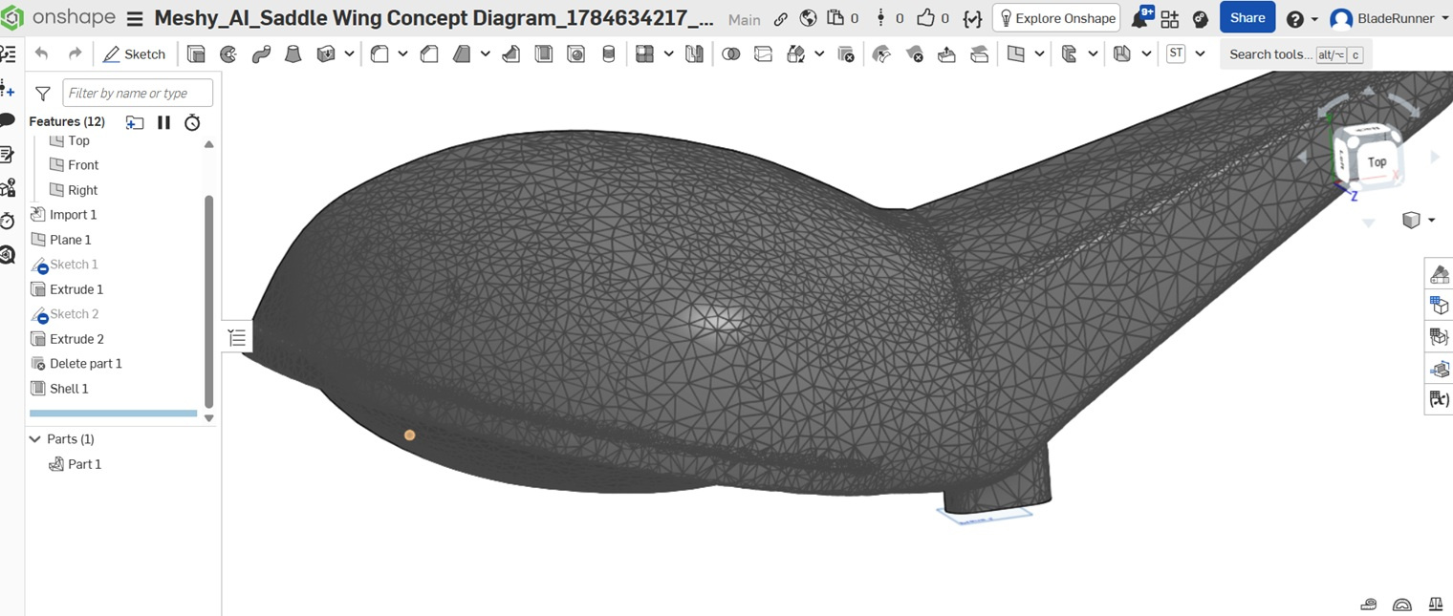Select the Transform tool icon
1453x616 pixels.
(796, 54)
